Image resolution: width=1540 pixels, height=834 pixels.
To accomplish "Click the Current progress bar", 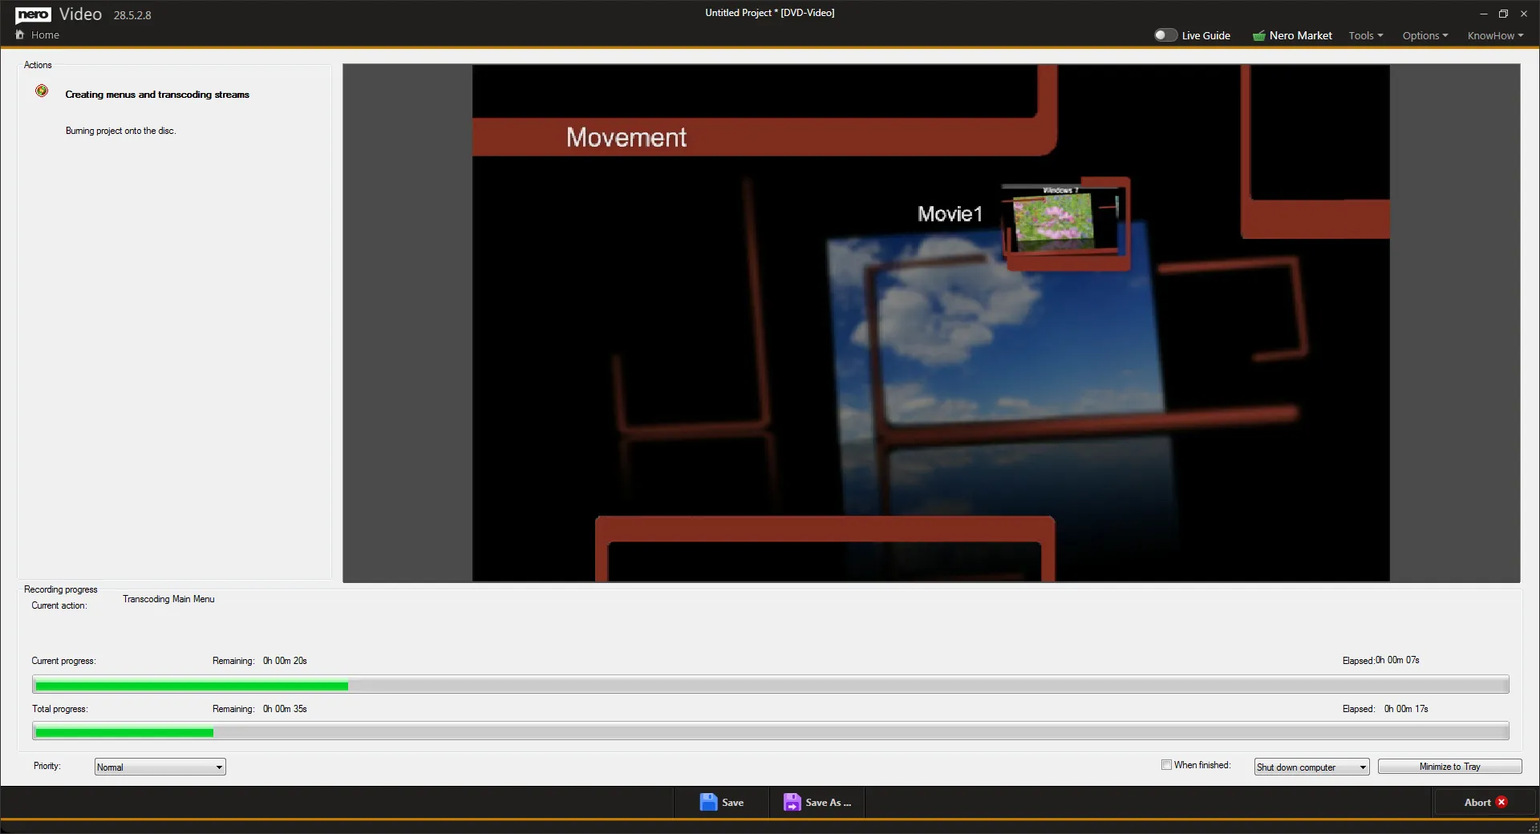I will [770, 685].
